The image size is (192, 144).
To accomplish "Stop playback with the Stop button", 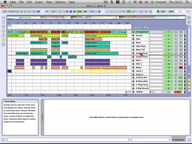I will [x=71, y=12].
